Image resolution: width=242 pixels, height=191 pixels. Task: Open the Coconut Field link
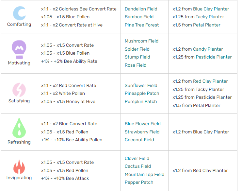pyautogui.click(x=139, y=140)
